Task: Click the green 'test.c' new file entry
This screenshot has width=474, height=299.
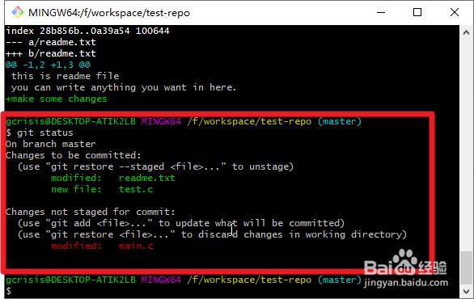Action: point(136,189)
